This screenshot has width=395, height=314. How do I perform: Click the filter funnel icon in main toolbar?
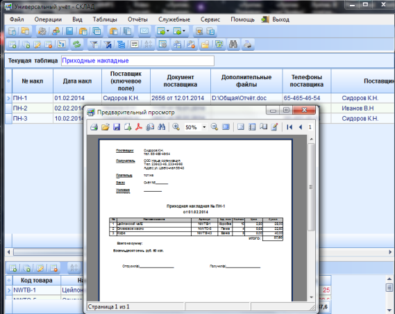[94, 44]
